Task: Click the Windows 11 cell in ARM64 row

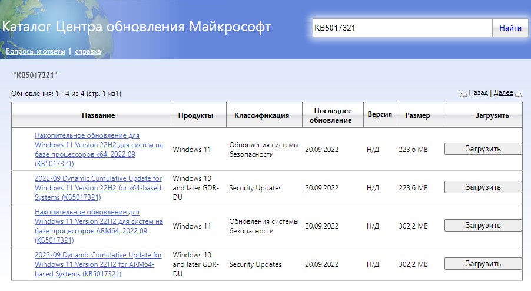Action: (192, 226)
